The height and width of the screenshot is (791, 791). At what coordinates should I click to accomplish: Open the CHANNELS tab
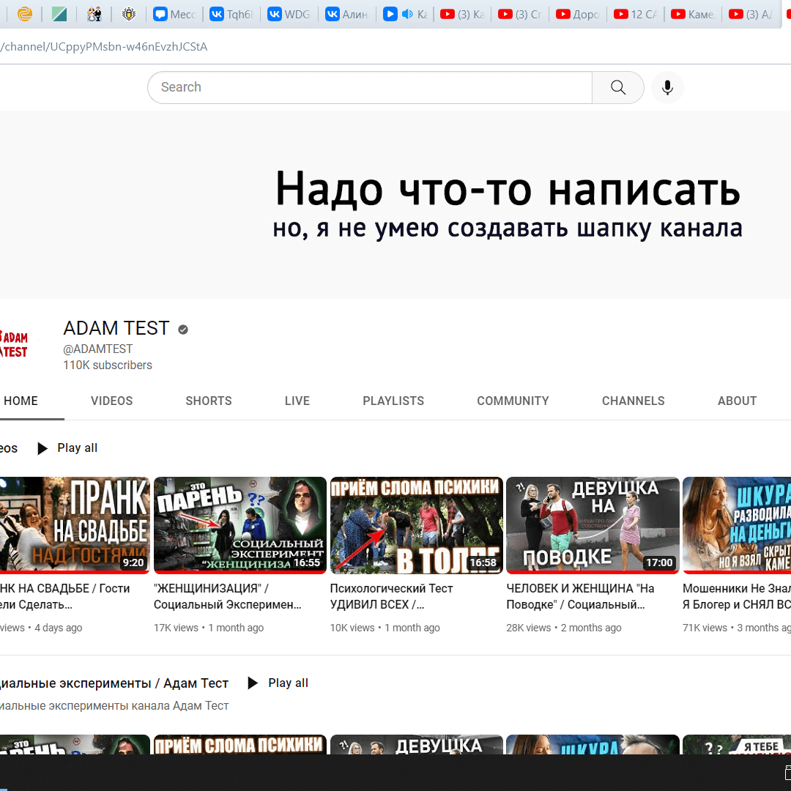point(633,401)
